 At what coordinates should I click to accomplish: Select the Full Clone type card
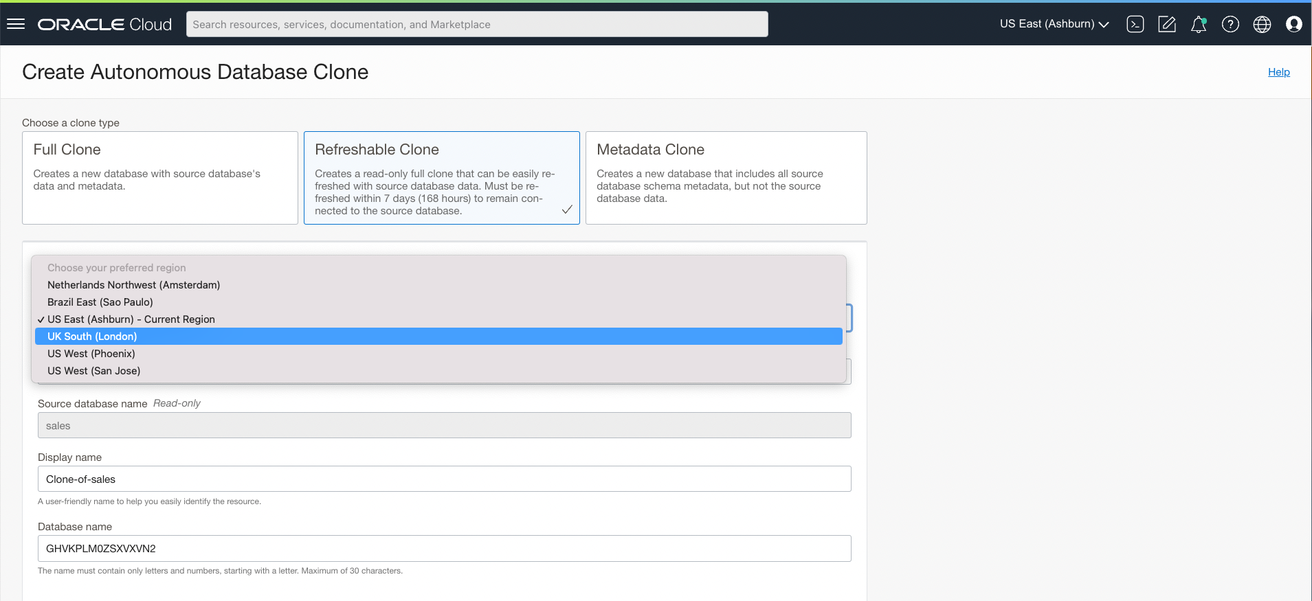click(x=160, y=178)
